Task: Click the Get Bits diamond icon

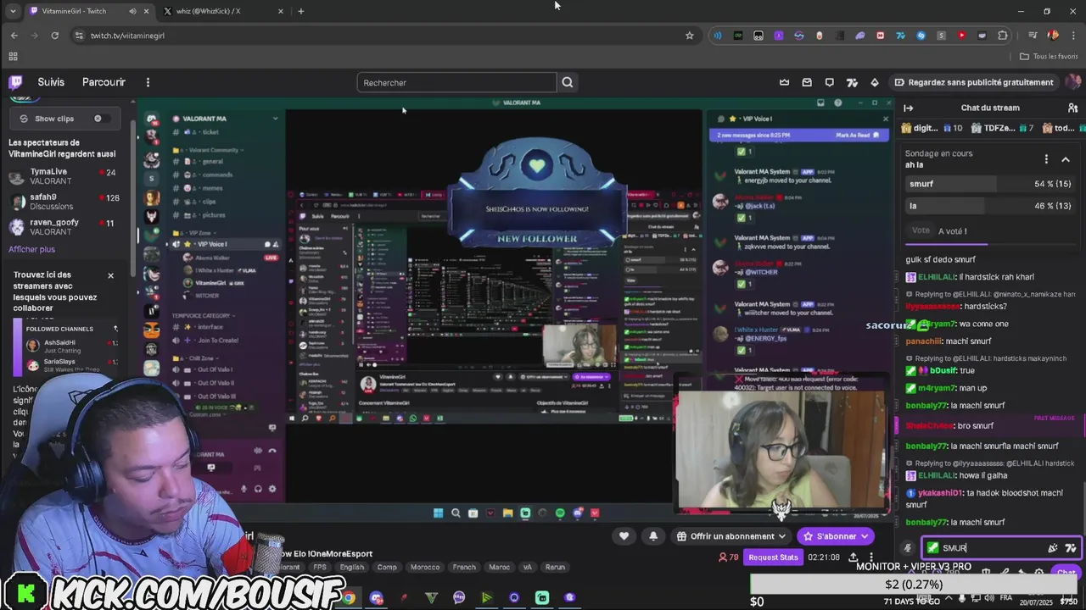Action: click(x=875, y=82)
